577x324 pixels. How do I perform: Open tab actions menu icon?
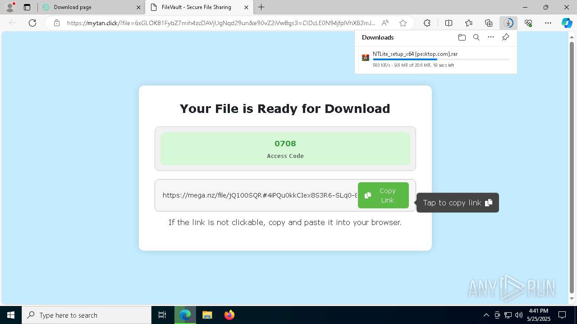(x=27, y=7)
